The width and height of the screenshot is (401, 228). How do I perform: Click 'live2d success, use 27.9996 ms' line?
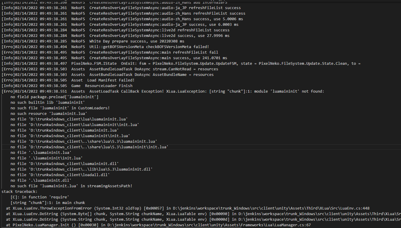(115, 36)
